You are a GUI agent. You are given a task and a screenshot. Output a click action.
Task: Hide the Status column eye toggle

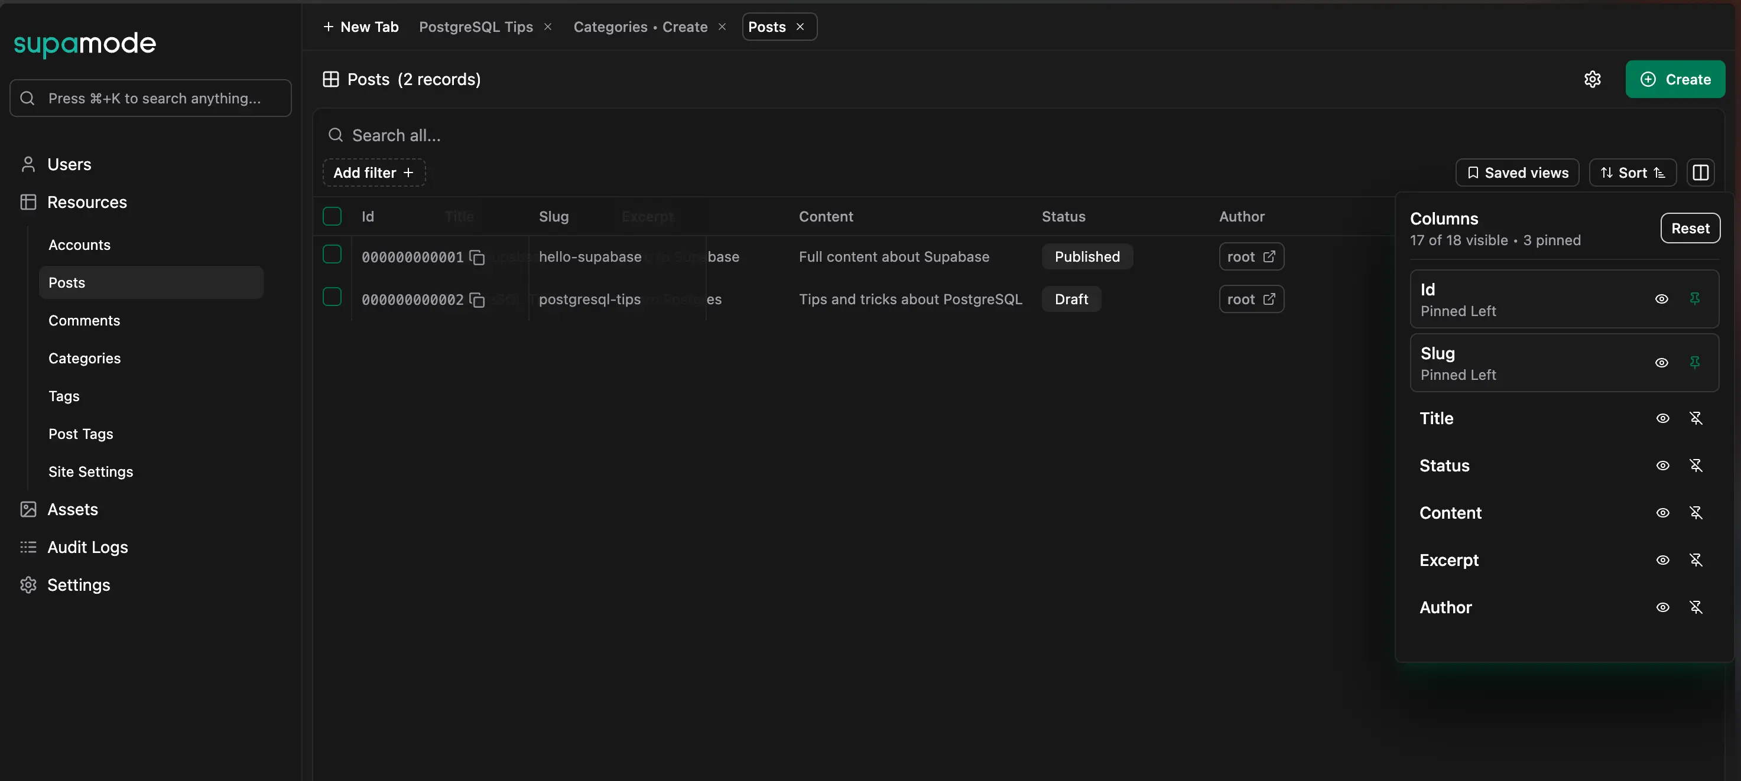tap(1662, 466)
